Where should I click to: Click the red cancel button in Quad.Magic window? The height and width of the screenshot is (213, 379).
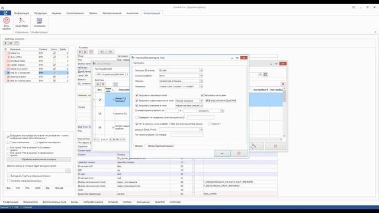(x=275, y=146)
